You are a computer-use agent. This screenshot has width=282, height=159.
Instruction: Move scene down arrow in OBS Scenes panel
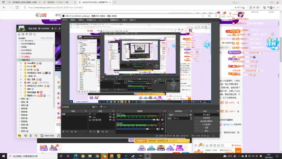point(76,131)
